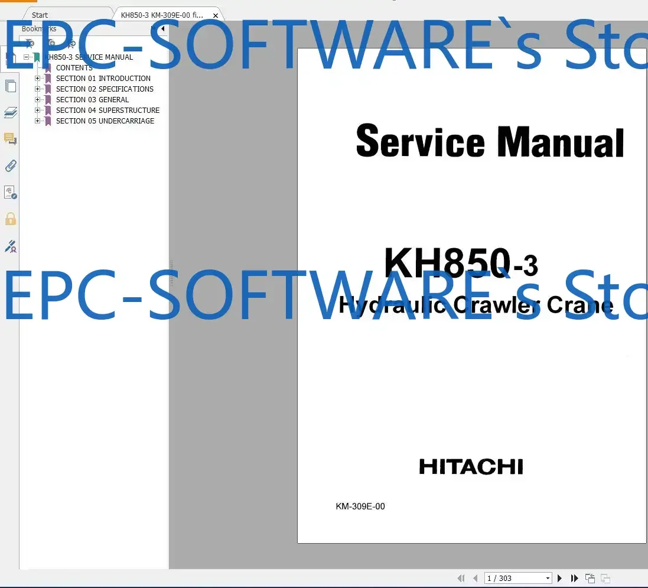
Task: Open SECTION 01 INTRODUCTION bookmark
Action: click(103, 78)
